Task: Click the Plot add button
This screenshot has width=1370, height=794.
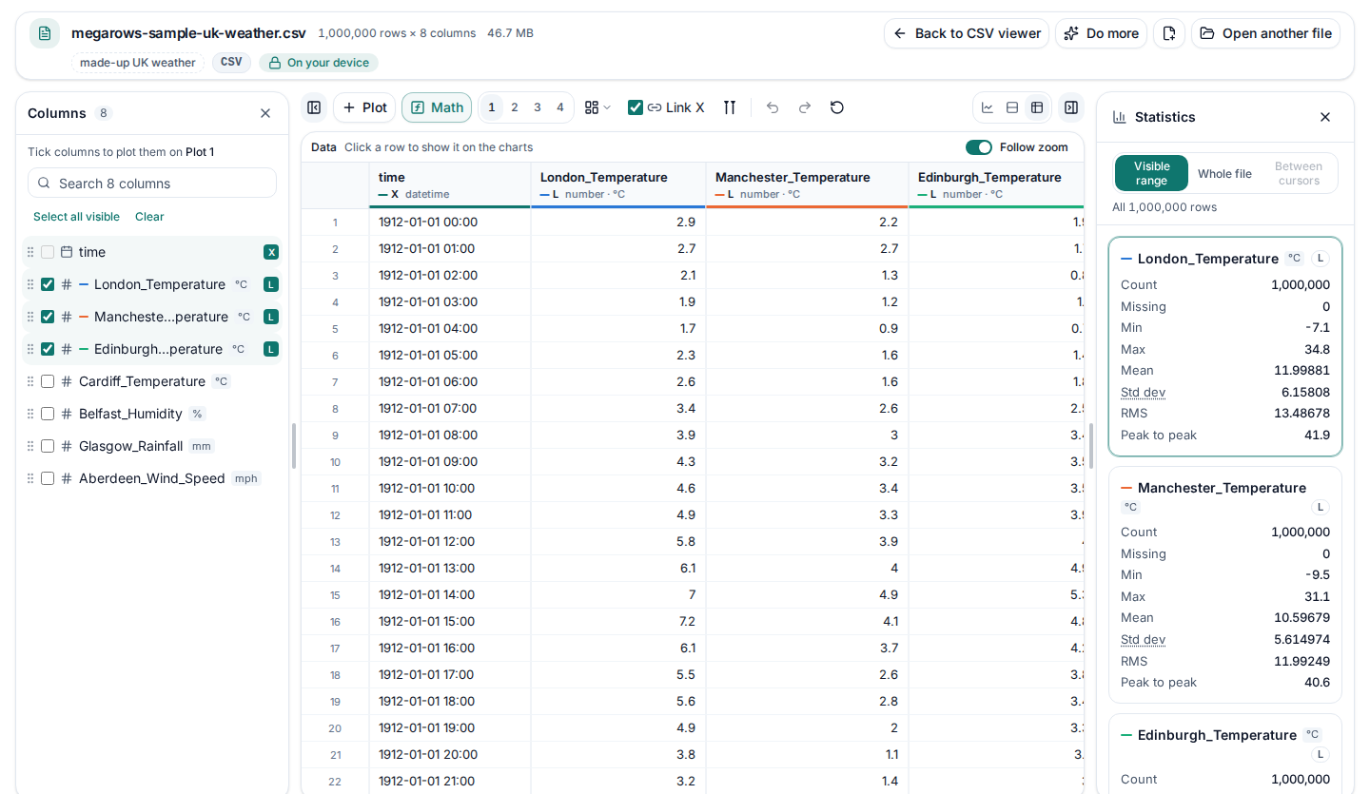Action: coord(364,107)
